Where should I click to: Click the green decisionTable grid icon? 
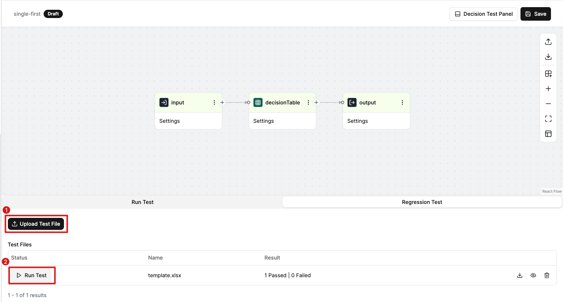(258, 103)
